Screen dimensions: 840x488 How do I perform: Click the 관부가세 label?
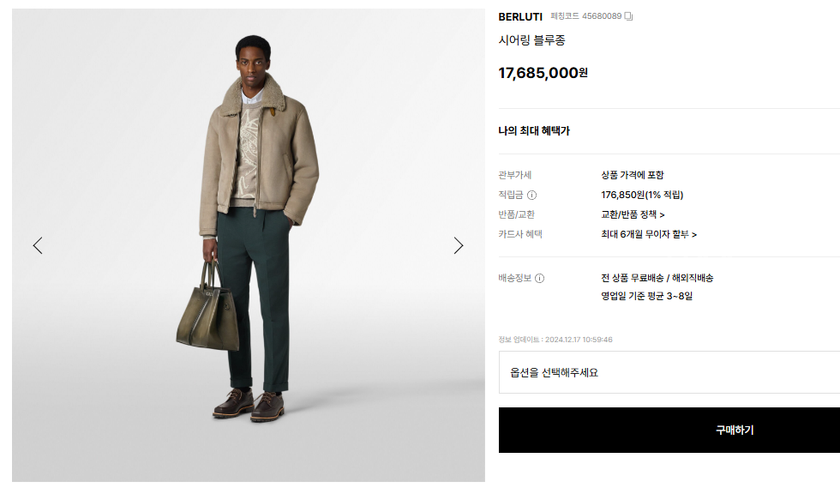tap(515, 175)
